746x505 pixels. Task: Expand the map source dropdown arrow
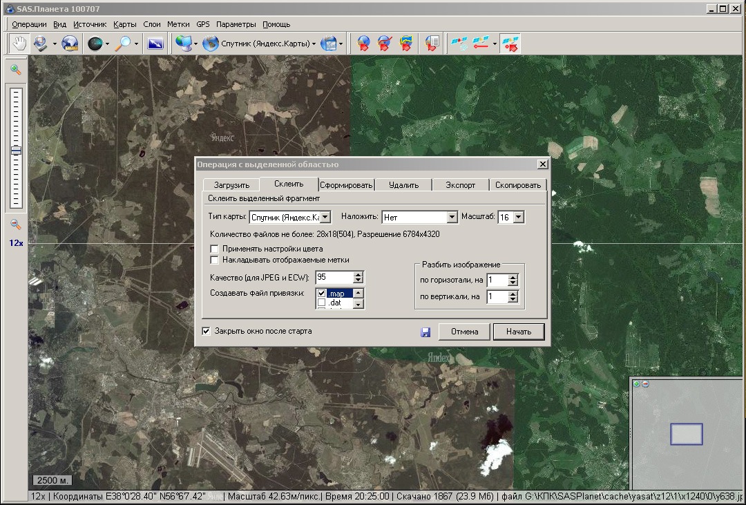click(x=195, y=44)
